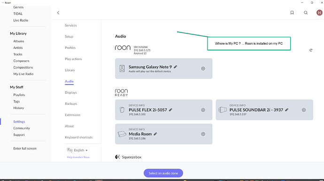Screen dimensions: 324x181
Task: Rename Media Room using pencil icon
Action: click(155, 134)
